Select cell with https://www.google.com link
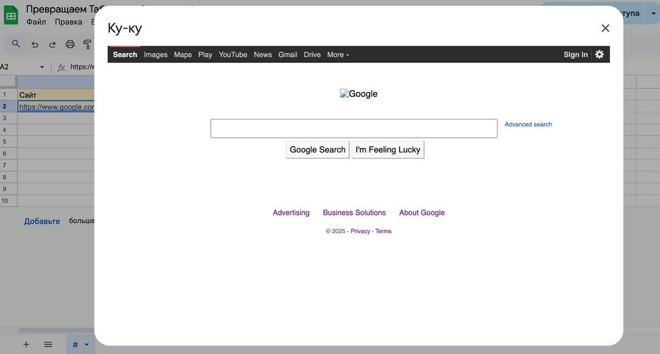The height and width of the screenshot is (354, 660). pyautogui.click(x=56, y=106)
